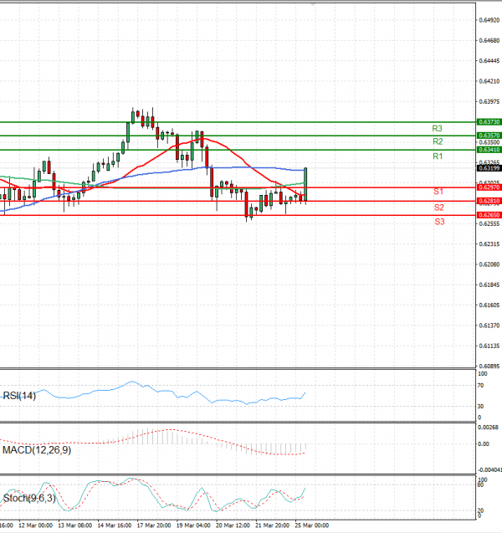Screen dimensions: 502x533
Task: Click the RSI 70 level label
Action: pyautogui.click(x=480, y=386)
